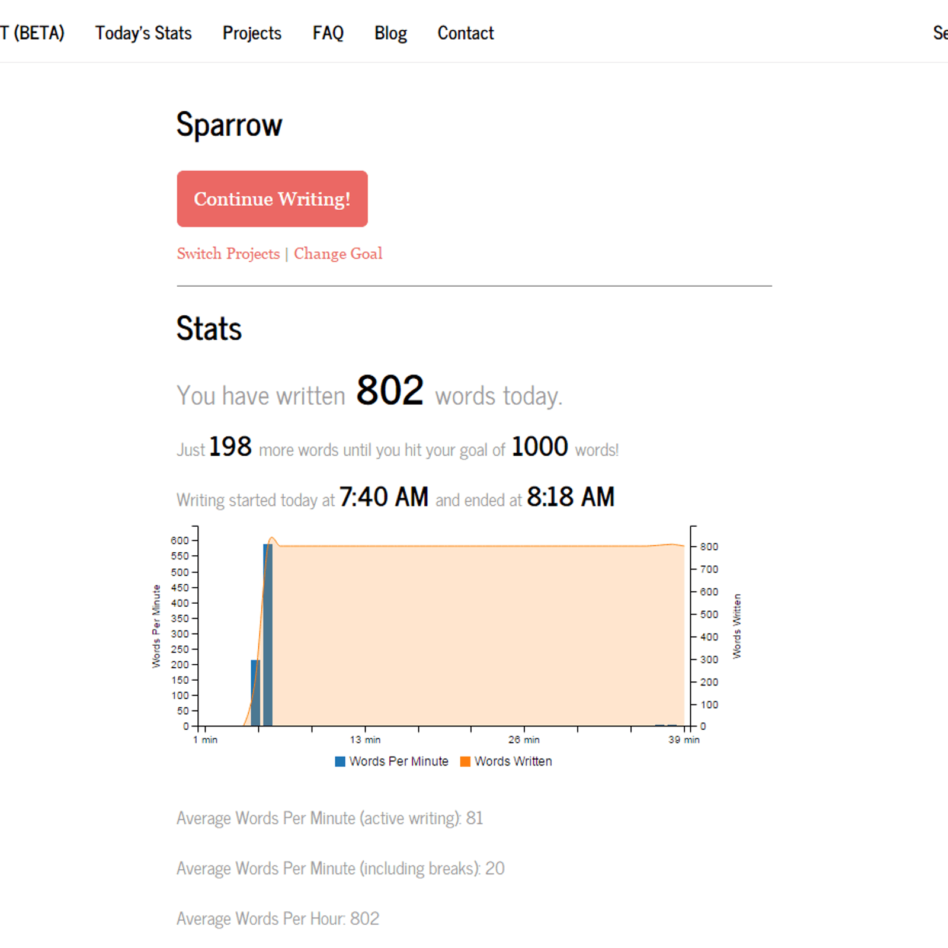
Task: Click the Average Words Per Hour: 802 line
Action: 278,919
